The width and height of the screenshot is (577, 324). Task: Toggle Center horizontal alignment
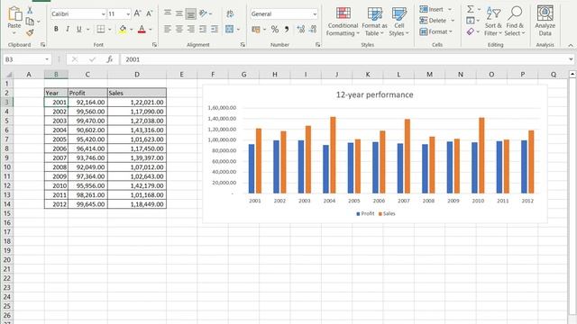[179, 29]
